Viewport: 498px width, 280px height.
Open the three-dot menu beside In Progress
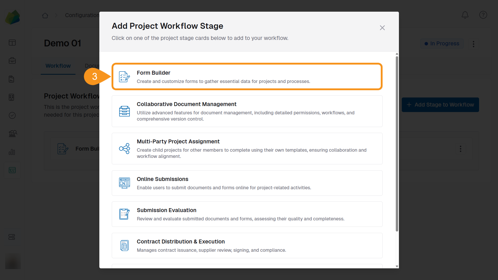473,44
